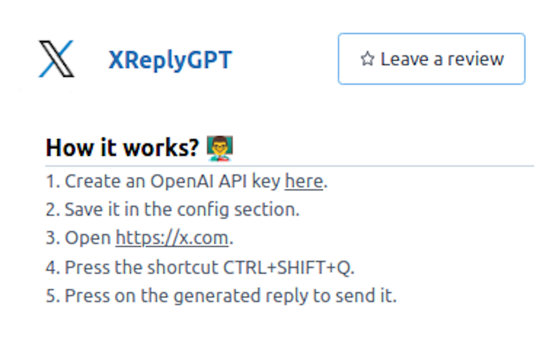Select step 4 mentioning CTRL+SHIFT+Q shortcut
The width and height of the screenshot is (546, 341).
point(200,267)
